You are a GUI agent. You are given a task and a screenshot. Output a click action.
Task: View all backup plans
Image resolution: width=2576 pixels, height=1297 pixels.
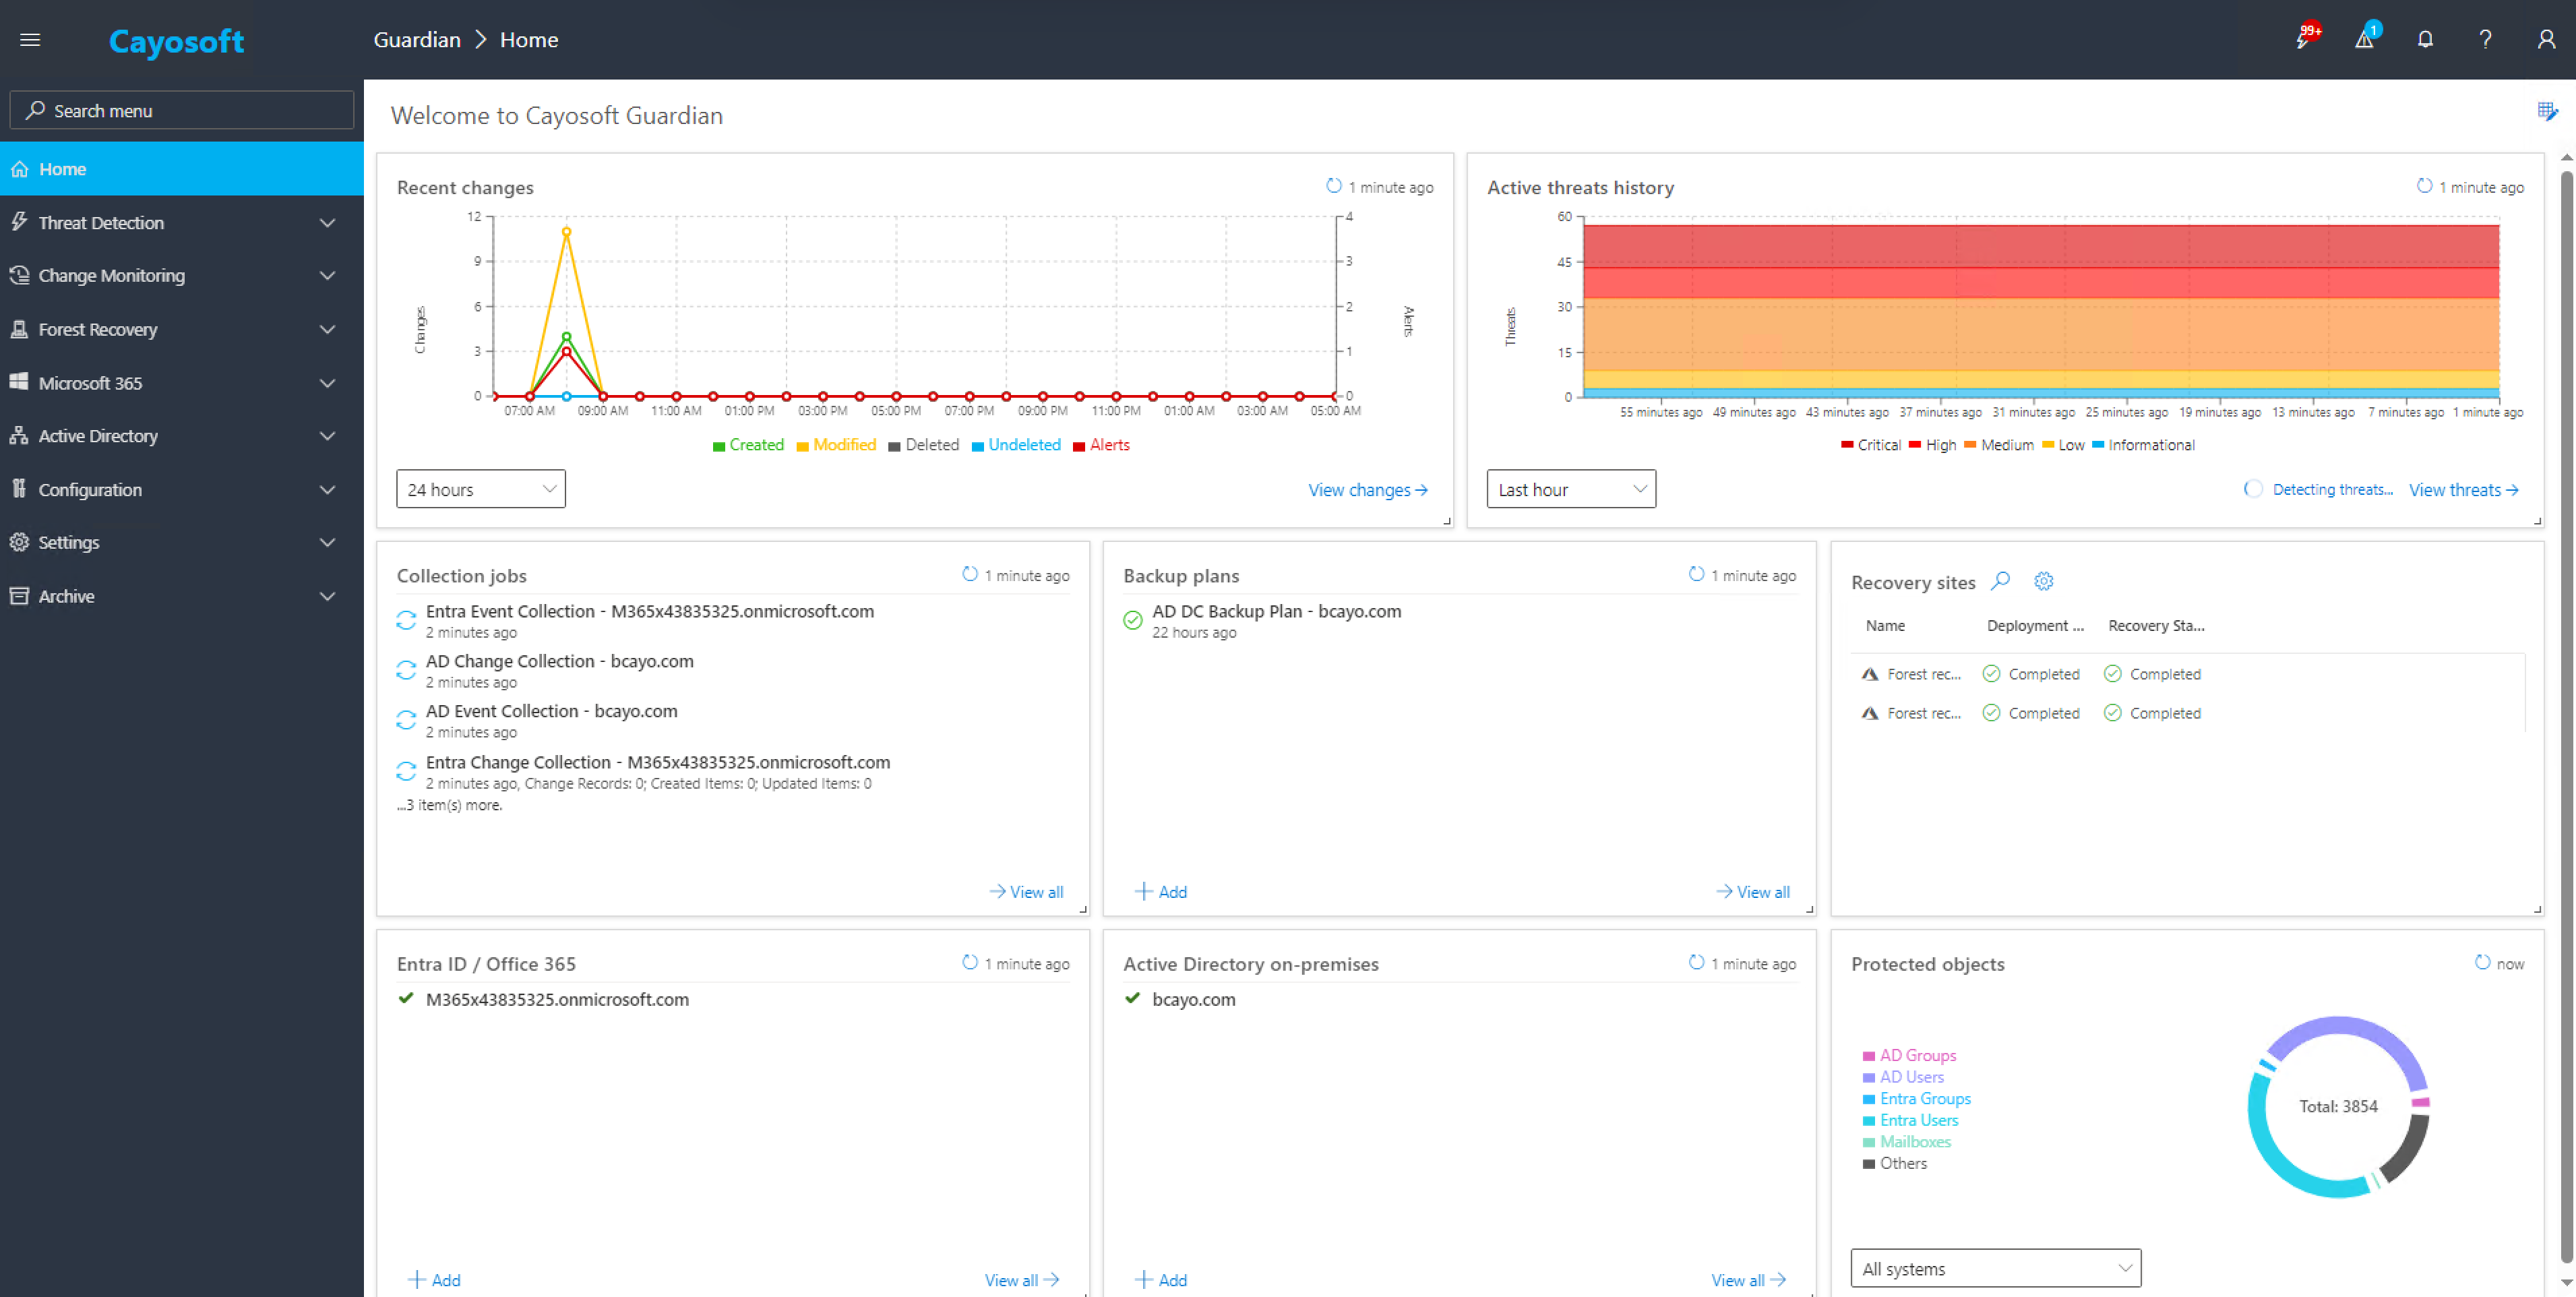point(1753,892)
